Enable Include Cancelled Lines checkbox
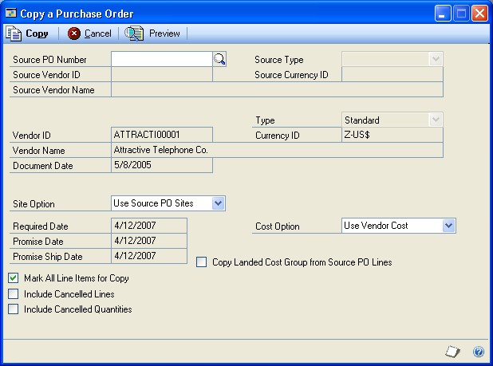Image resolution: width=493 pixels, height=366 pixels. tap(14, 294)
